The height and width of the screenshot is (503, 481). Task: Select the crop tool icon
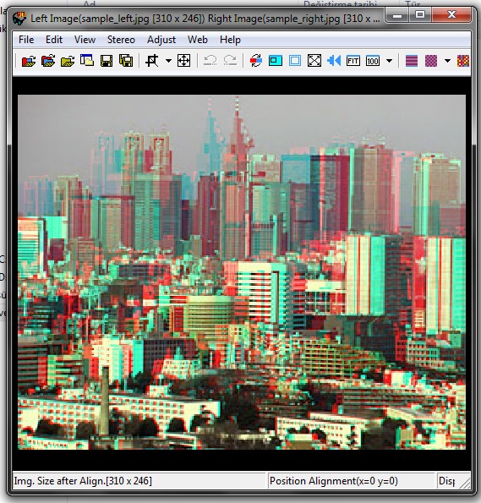(x=152, y=61)
